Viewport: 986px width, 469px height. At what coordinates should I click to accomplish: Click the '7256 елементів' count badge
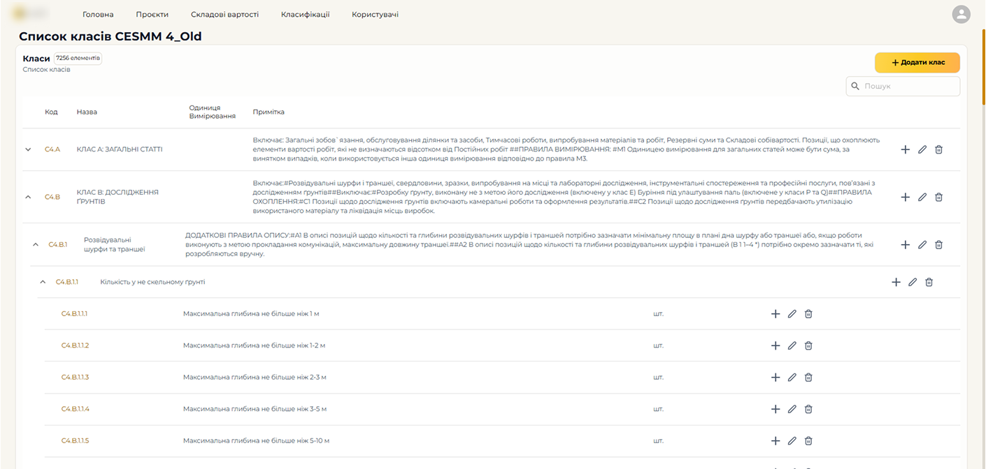click(x=78, y=58)
